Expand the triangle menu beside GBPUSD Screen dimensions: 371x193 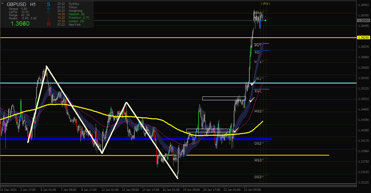pyautogui.click(x=2, y=3)
